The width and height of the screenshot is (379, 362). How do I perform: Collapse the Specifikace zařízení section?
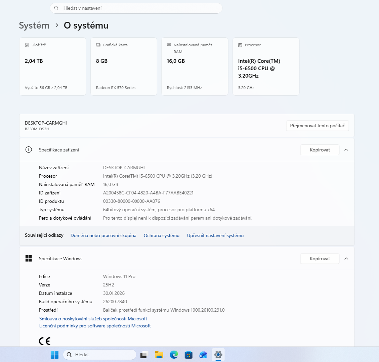[x=346, y=149]
